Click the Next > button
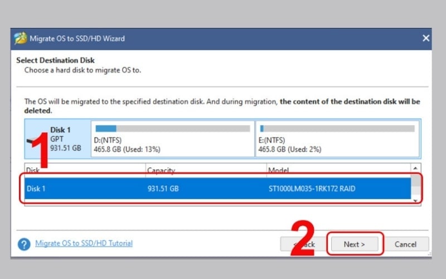446x279 pixels. pyautogui.click(x=355, y=244)
